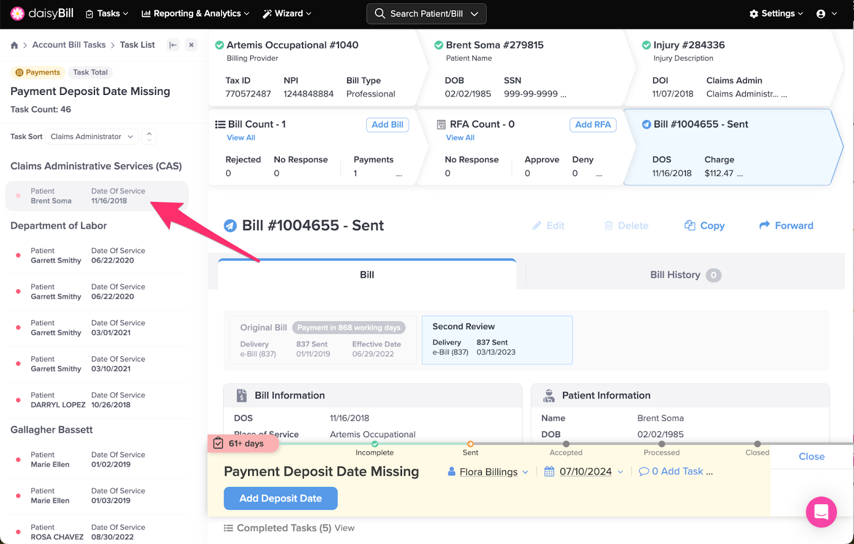The image size is (854, 544).
Task: Open the user account profile icon
Action: tap(821, 14)
